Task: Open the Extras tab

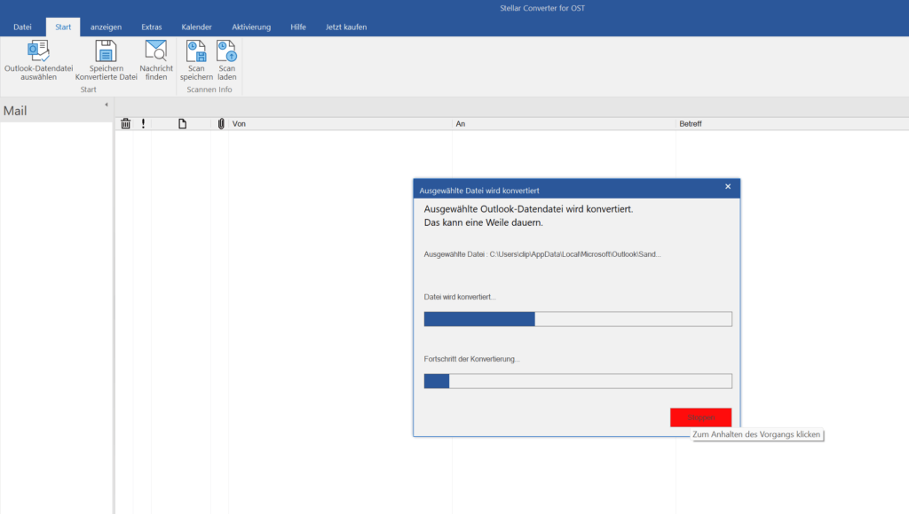Action: tap(151, 27)
